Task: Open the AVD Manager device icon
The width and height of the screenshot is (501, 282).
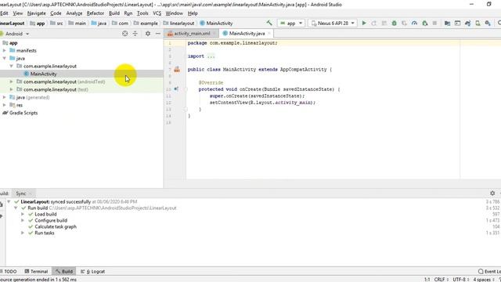Action: pyautogui.click(x=478, y=23)
